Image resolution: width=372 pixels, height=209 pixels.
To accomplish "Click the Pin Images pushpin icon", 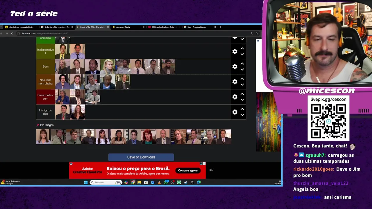I will click(x=38, y=125).
